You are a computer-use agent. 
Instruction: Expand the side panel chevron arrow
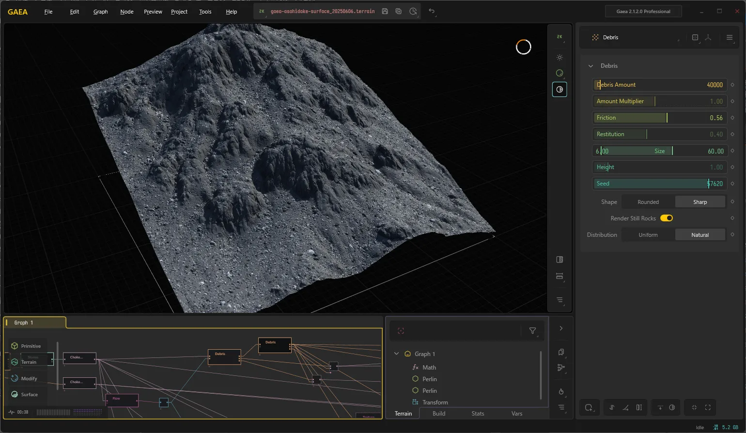tap(561, 328)
